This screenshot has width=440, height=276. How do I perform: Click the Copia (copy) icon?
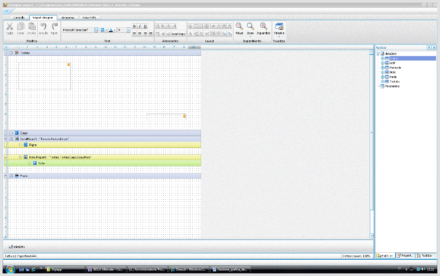[x=21, y=26]
